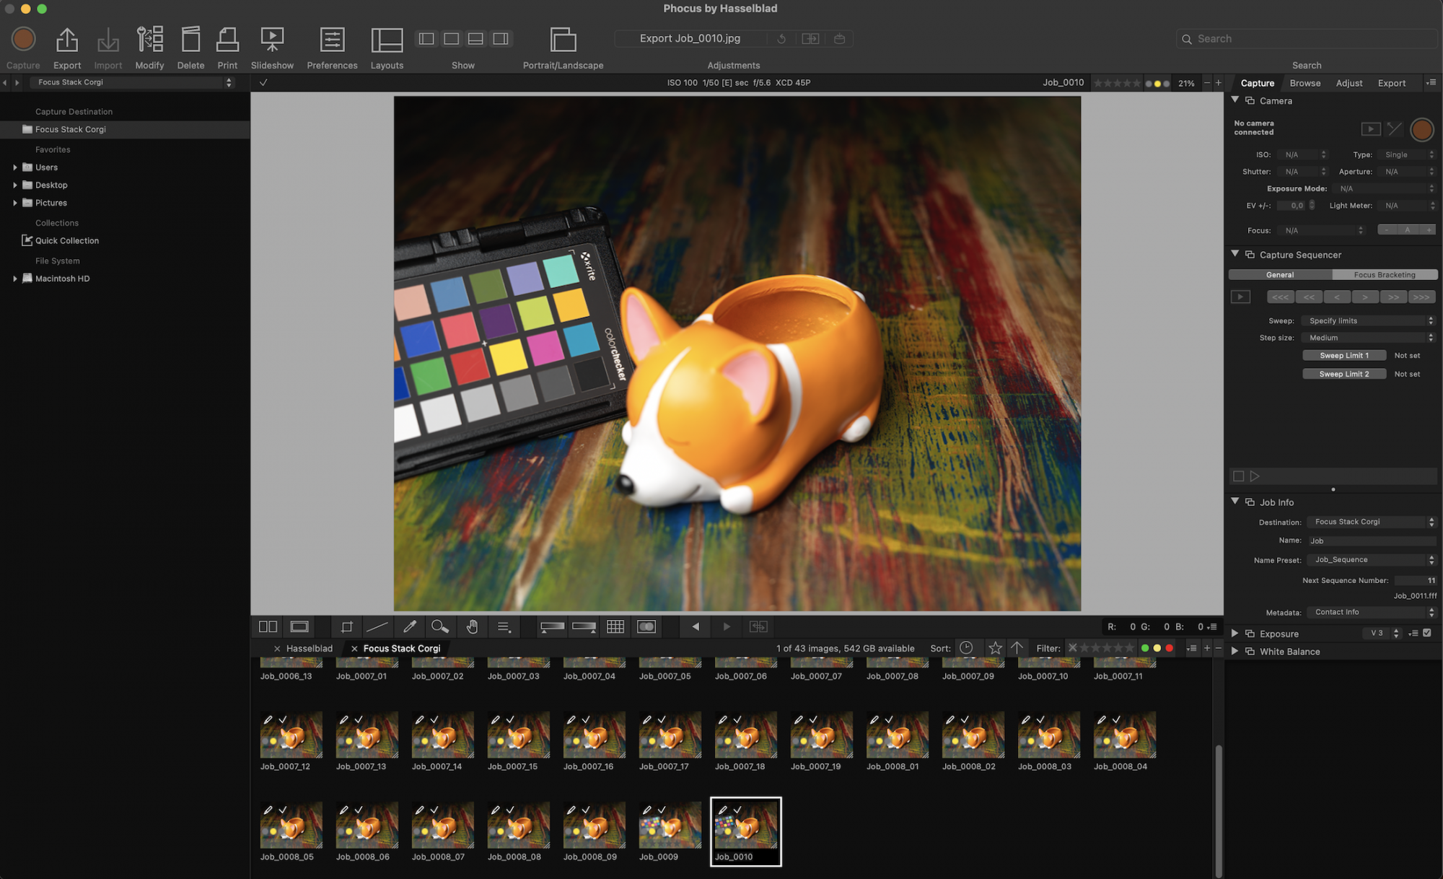Image resolution: width=1443 pixels, height=879 pixels.
Task: Switch to the Hasselblad thumbnail tab
Action: click(309, 648)
